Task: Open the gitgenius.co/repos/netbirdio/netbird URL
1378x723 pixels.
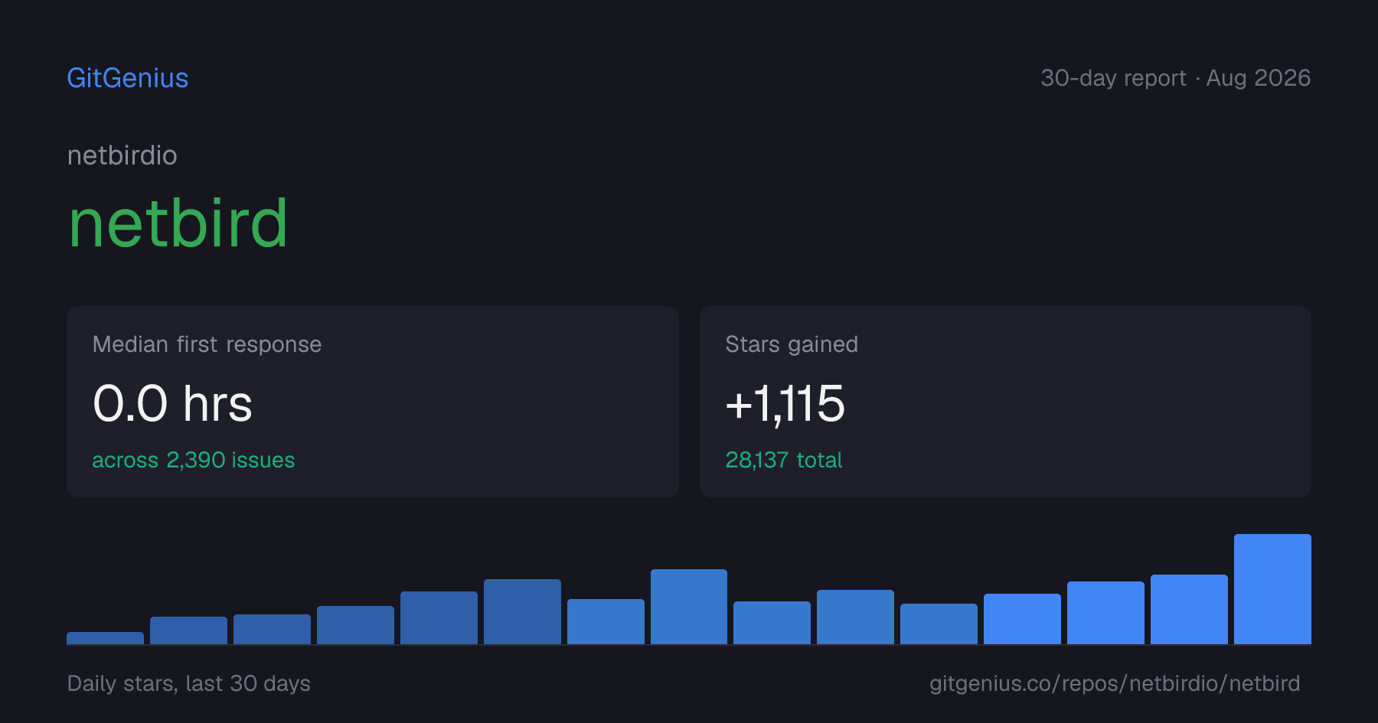Action: 1115,683
